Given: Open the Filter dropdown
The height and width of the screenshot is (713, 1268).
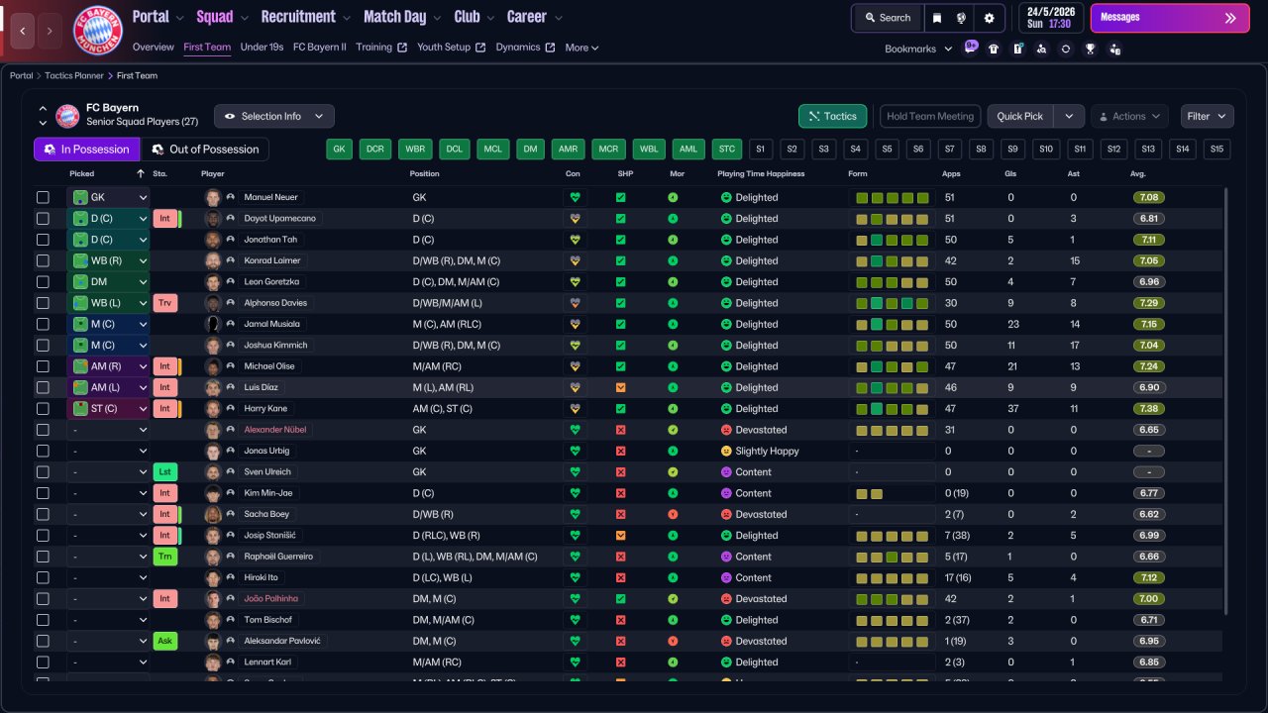Looking at the screenshot, I should (1207, 116).
